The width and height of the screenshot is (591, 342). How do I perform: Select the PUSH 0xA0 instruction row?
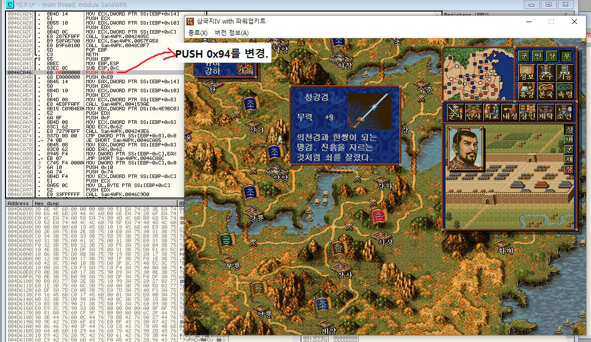[x=95, y=72]
